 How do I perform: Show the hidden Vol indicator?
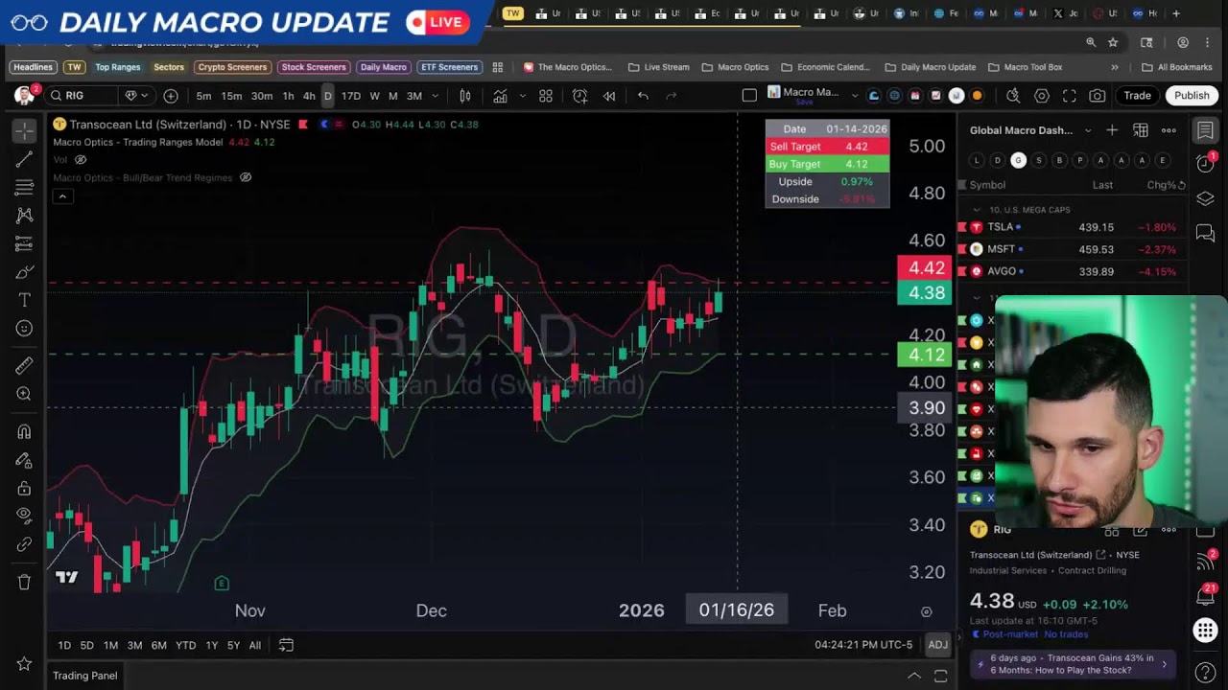point(81,159)
